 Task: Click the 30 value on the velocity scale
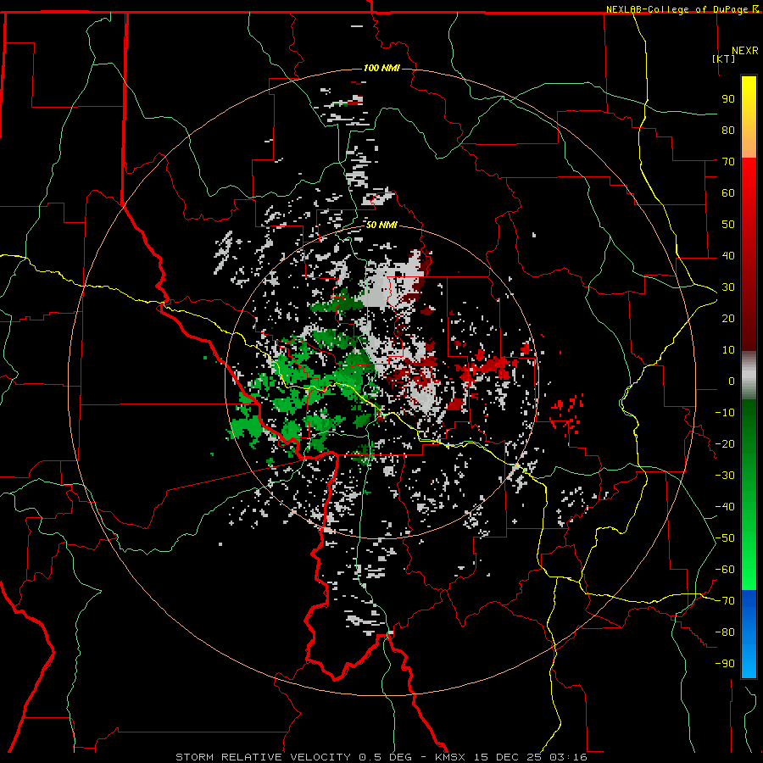728,287
